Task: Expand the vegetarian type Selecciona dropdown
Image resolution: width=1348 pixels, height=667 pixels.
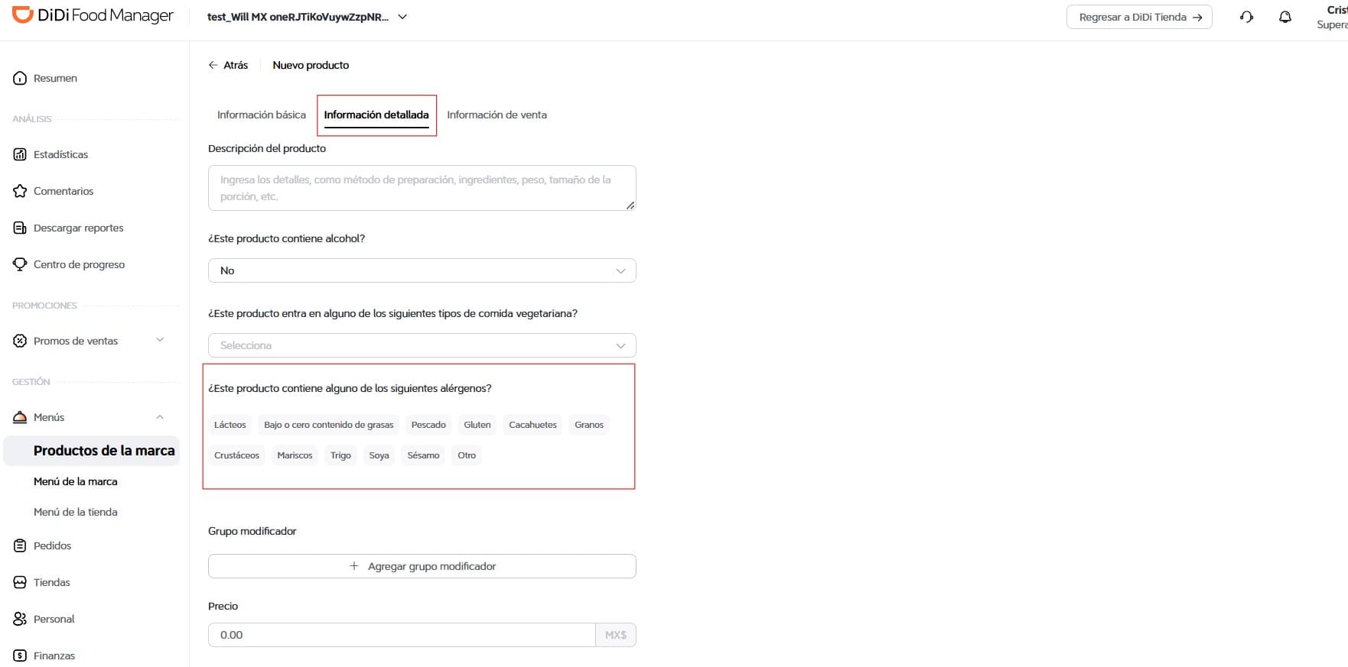Action: pyautogui.click(x=422, y=345)
